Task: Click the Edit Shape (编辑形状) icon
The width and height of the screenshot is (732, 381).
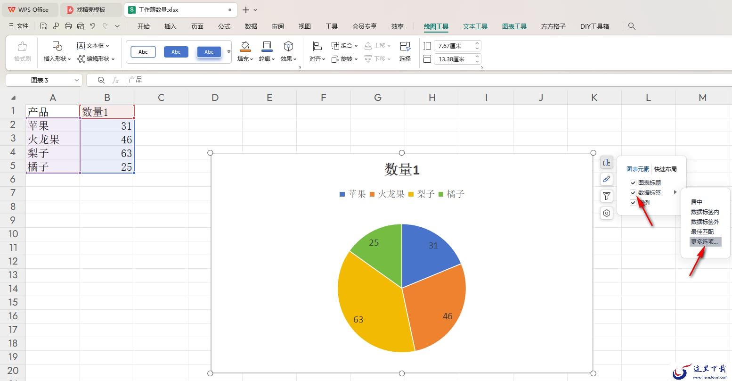Action: click(81, 59)
